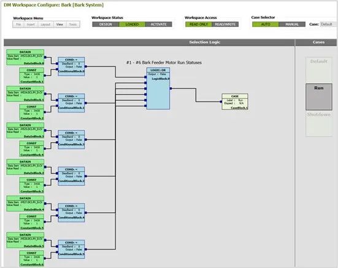Select the Shutdown case button
The image size is (338, 268).
point(319,124)
